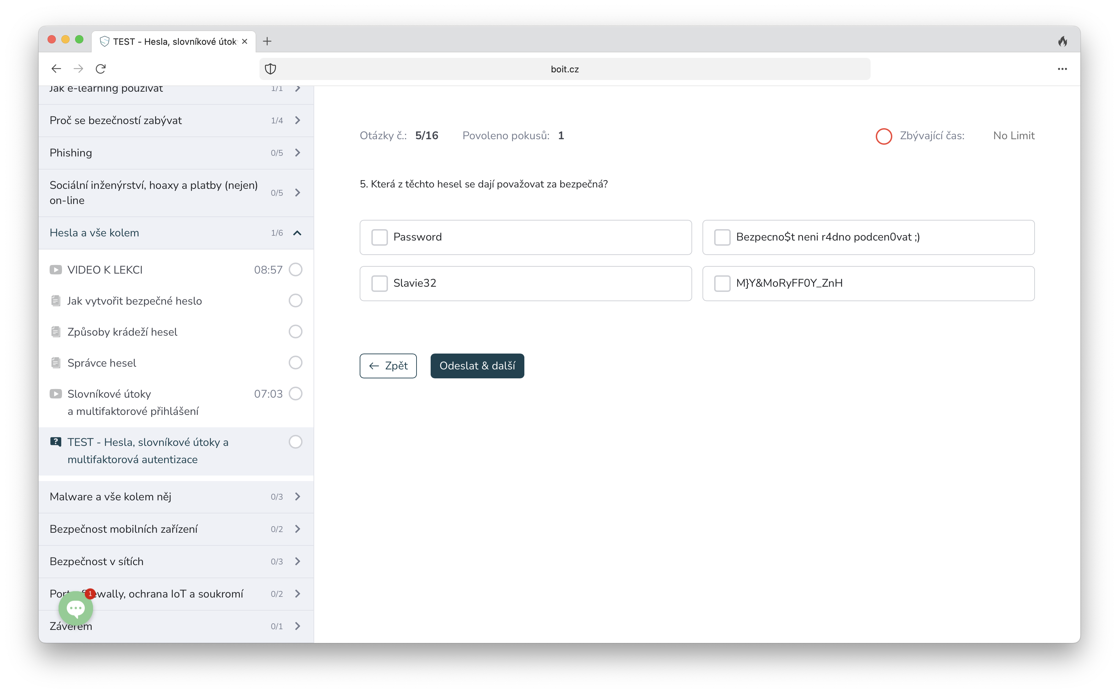This screenshot has height=694, width=1119.
Task: Click the boit.cz address bar
Action: coord(564,69)
